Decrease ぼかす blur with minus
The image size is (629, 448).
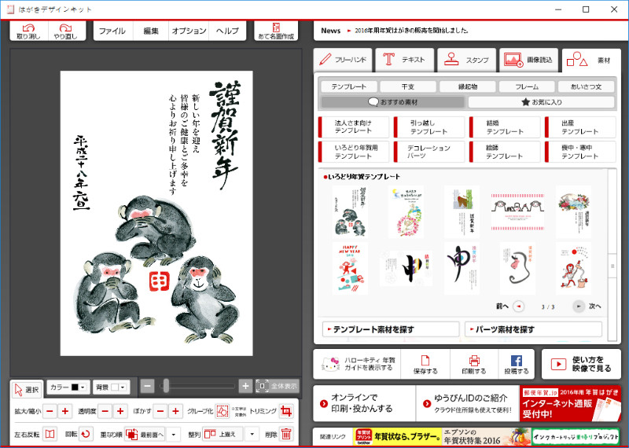pos(160,411)
